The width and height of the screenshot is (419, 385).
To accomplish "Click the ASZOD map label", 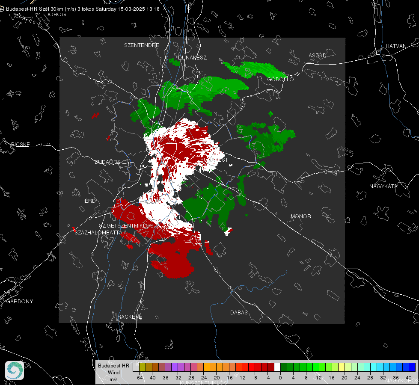I will click(x=318, y=56).
